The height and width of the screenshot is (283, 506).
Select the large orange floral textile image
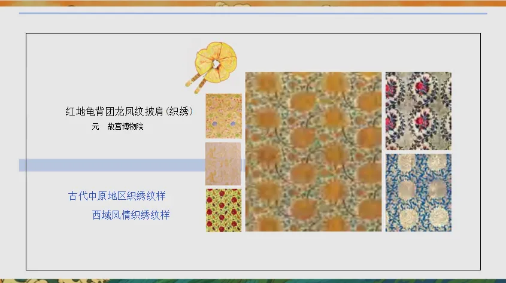tap(313, 151)
